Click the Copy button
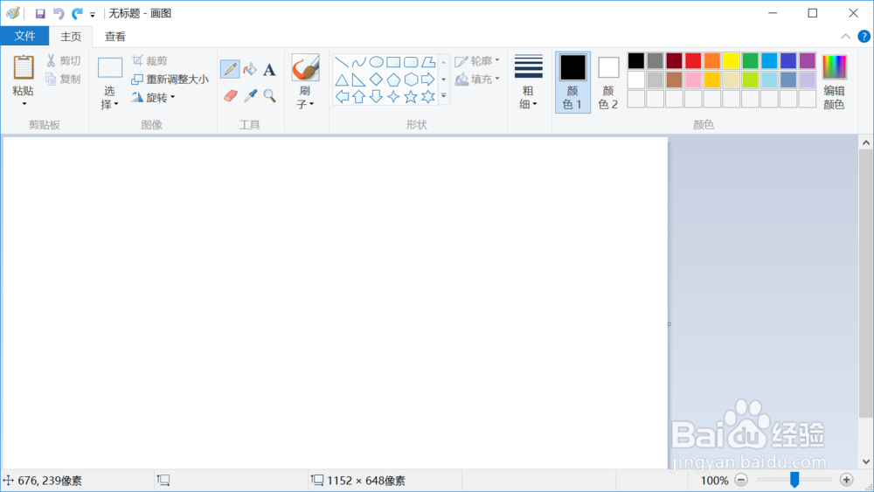This screenshot has height=492, width=874. pos(63,80)
